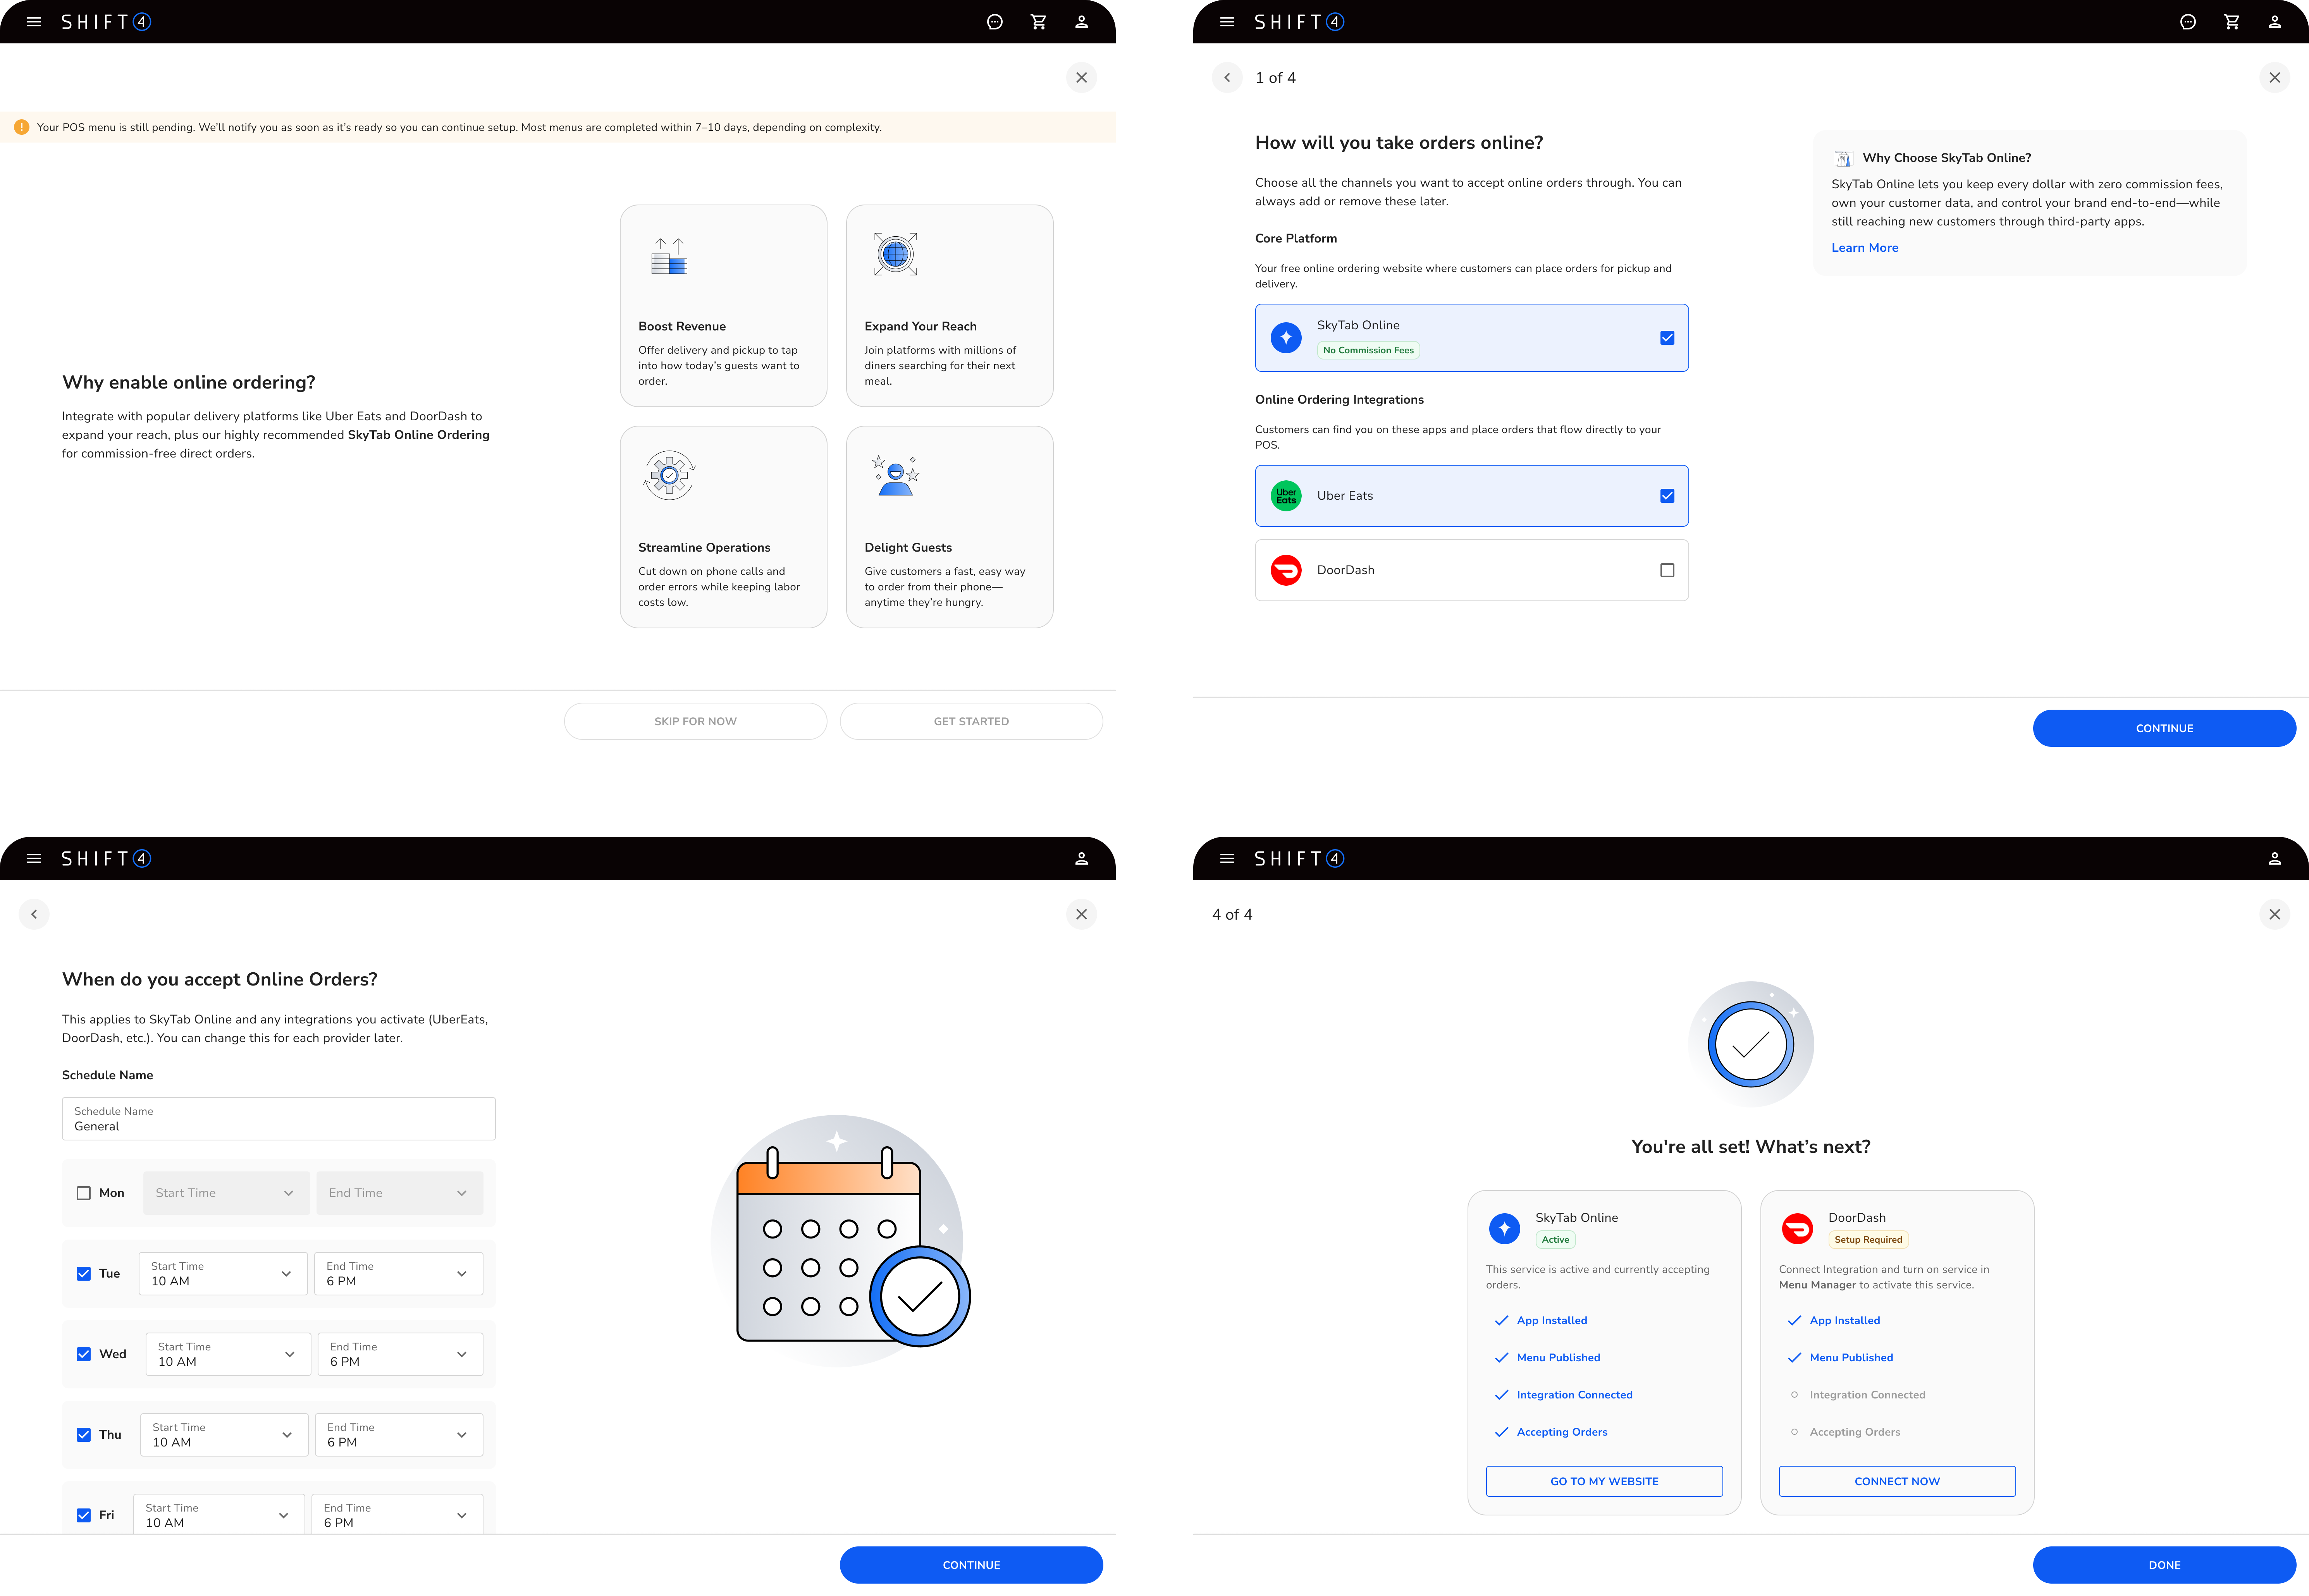Open Mon End Time dropdown
The height and width of the screenshot is (1596, 2309).
[x=399, y=1193]
